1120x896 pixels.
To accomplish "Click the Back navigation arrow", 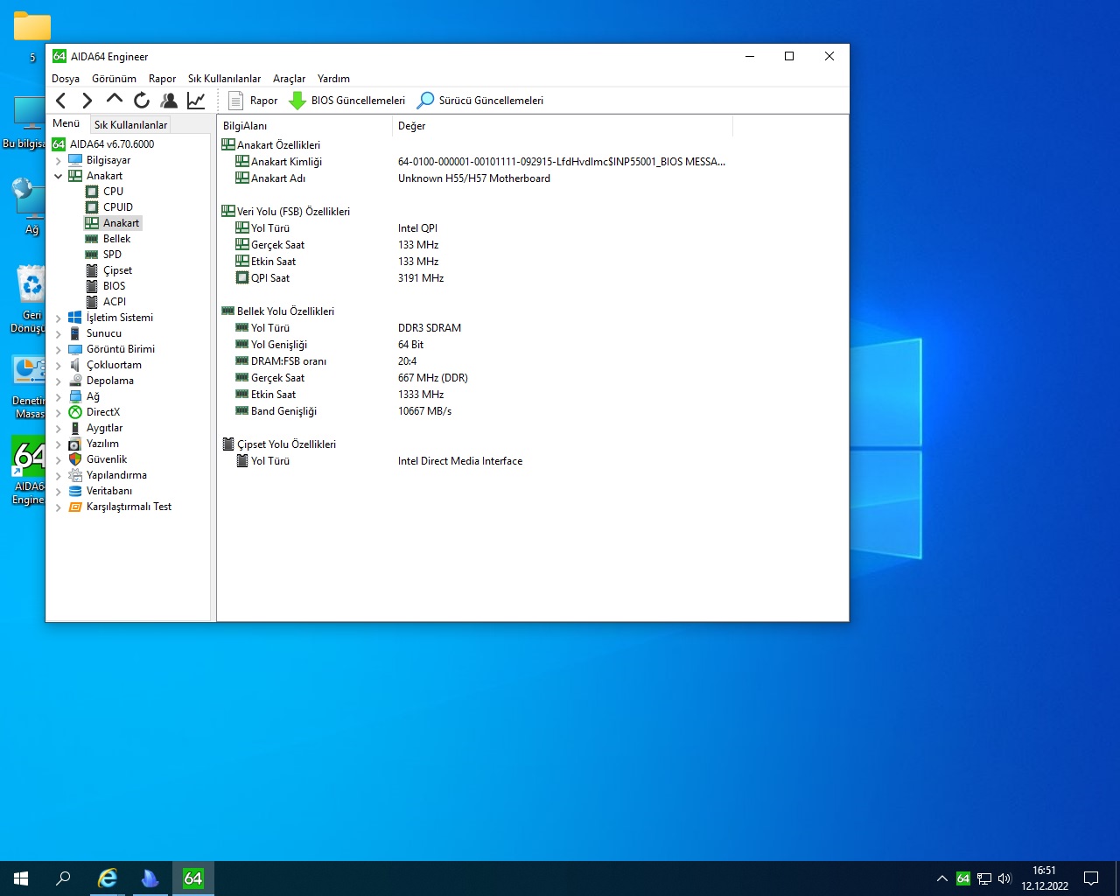I will click(60, 101).
